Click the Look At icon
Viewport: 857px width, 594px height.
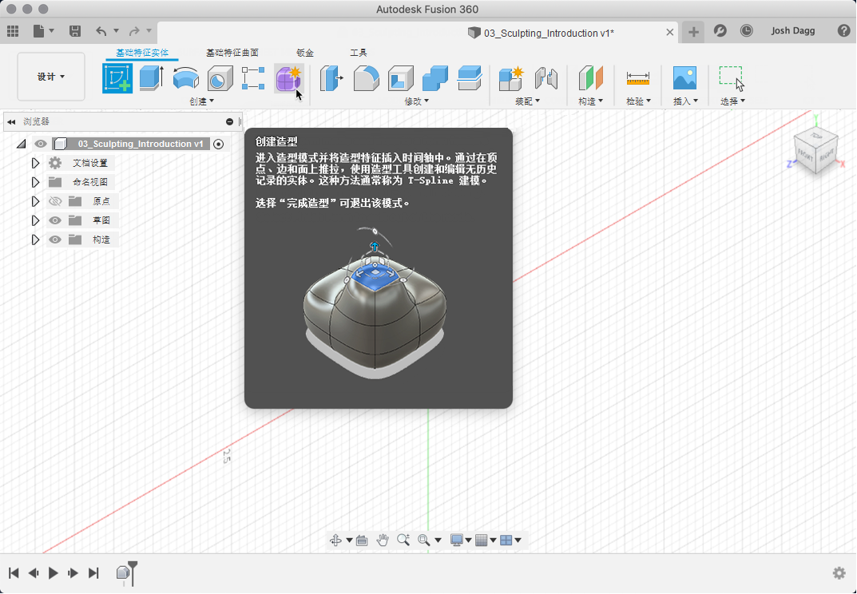(x=361, y=540)
